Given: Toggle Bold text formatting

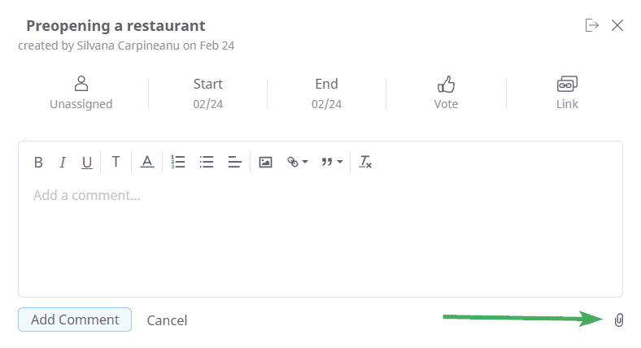Looking at the screenshot, I should [x=38, y=162].
